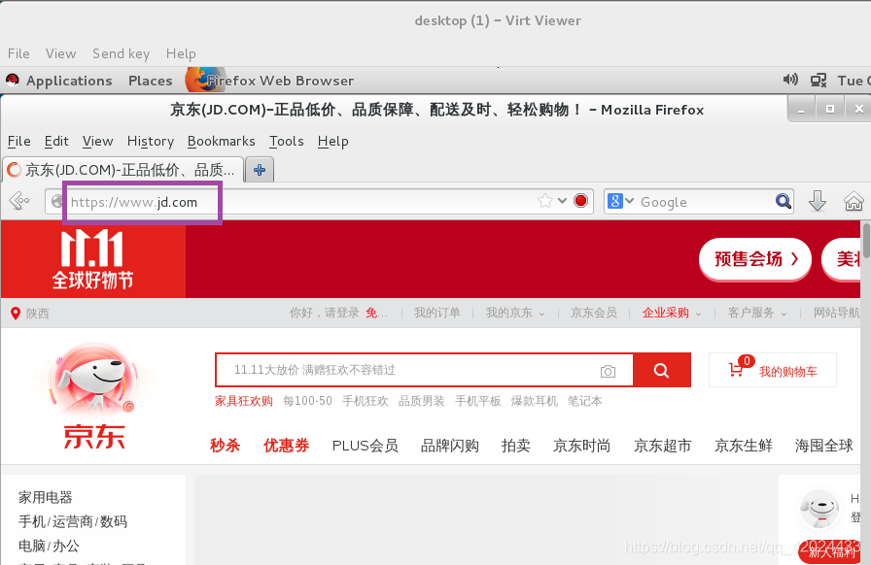Click 笔记本 hot search link
The image size is (871, 565).
click(x=584, y=401)
